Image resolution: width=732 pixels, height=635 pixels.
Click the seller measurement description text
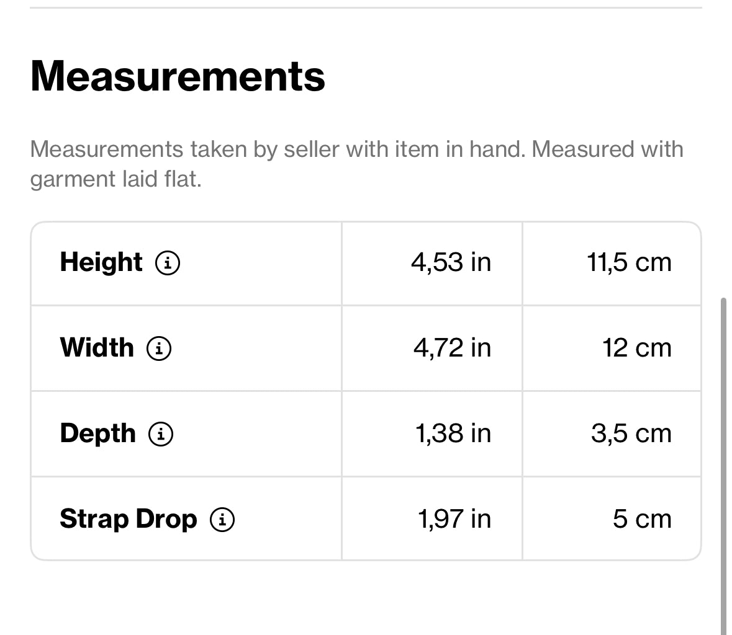coord(356,164)
